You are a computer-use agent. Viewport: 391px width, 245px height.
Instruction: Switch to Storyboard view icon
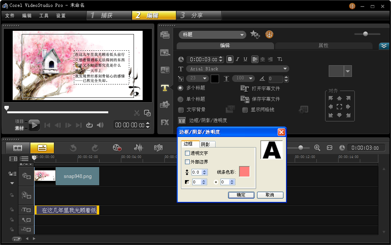(17, 148)
